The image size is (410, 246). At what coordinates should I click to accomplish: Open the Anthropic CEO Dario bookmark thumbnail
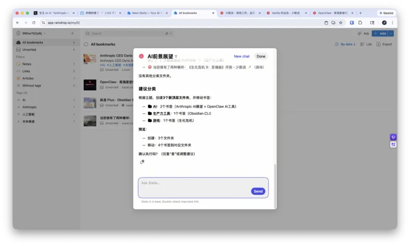90,59
